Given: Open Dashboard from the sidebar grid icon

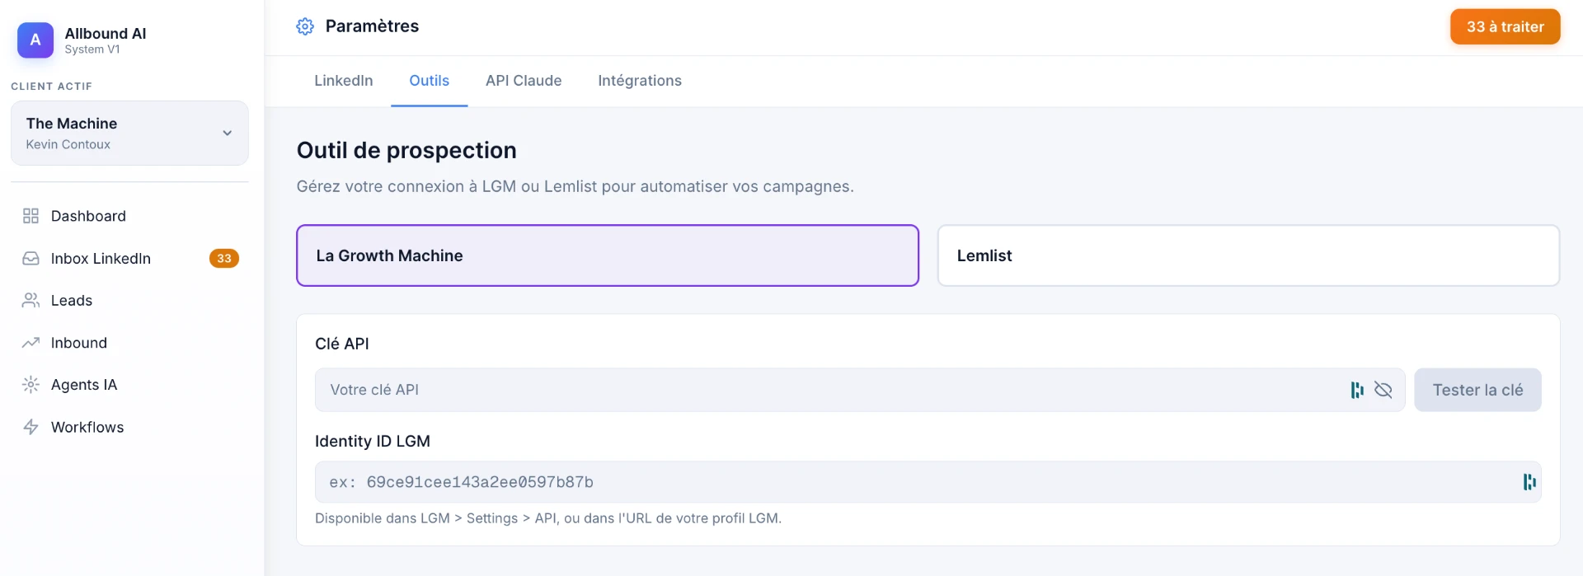Looking at the screenshot, I should [x=31, y=216].
